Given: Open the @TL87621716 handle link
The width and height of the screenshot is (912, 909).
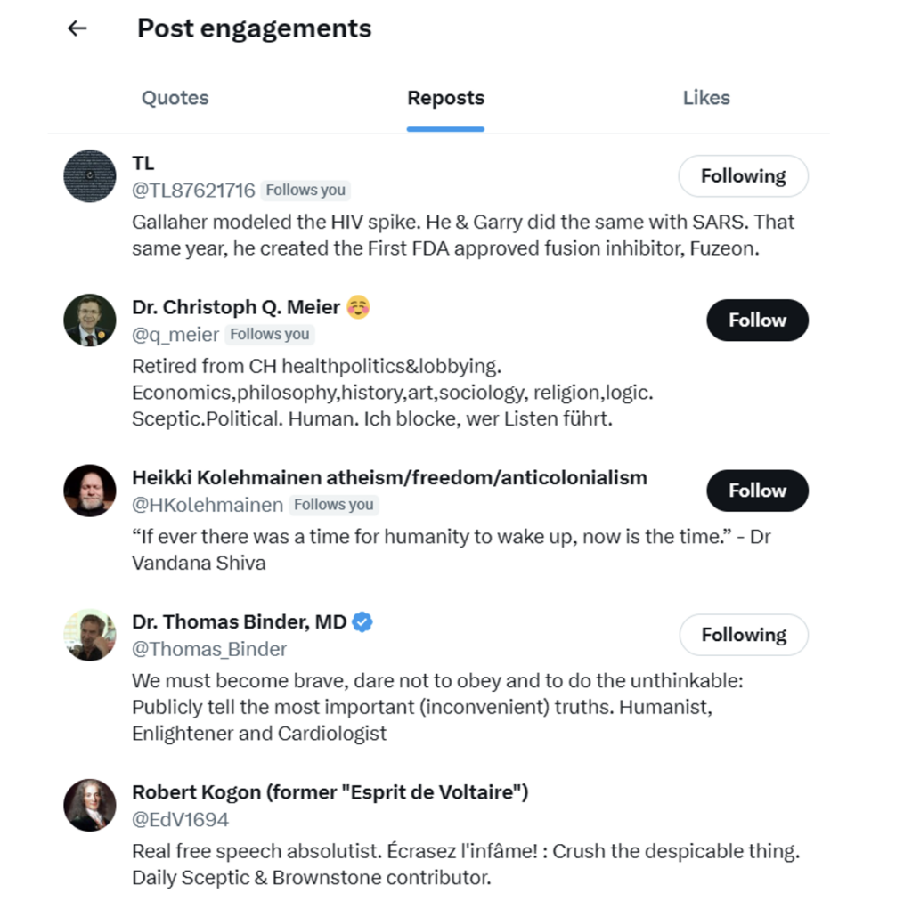Looking at the screenshot, I should tap(193, 191).
